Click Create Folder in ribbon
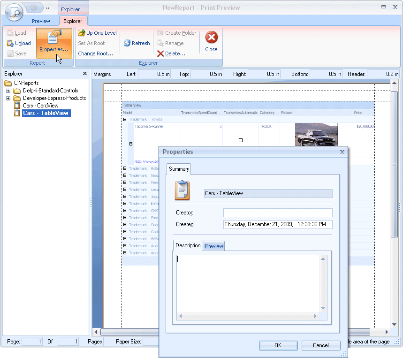This screenshot has height=358, width=403. (x=176, y=33)
